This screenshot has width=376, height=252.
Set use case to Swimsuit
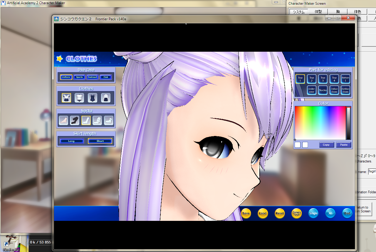93,77
